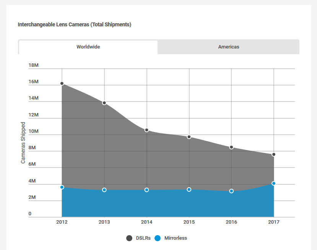Click the dark DSLRs legend circle

(x=129, y=238)
